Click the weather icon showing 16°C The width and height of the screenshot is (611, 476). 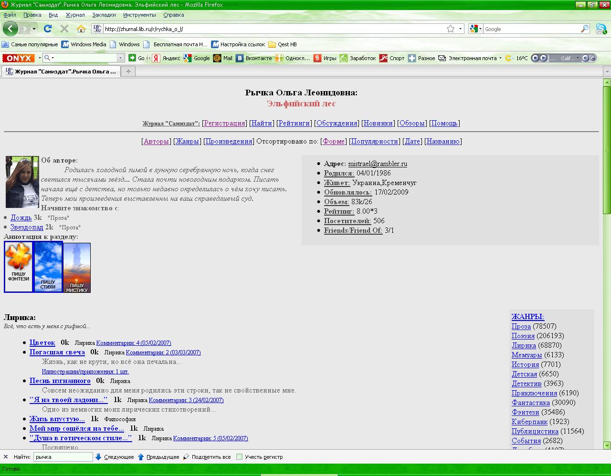(509, 58)
